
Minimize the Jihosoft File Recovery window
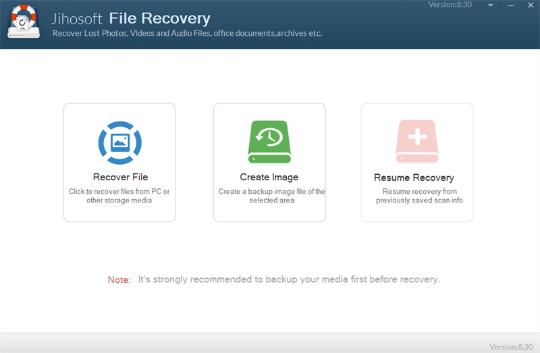[x=511, y=5]
